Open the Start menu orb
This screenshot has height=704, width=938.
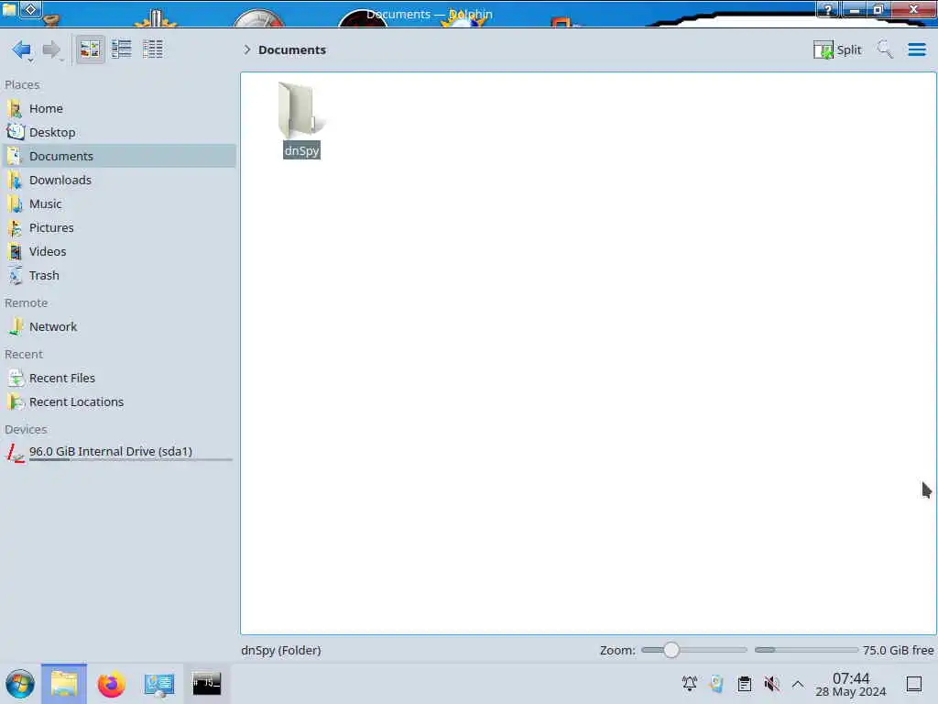[20, 684]
